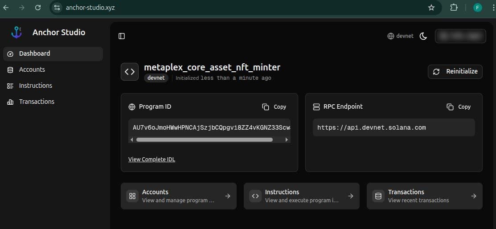Screen dimensions: 496x229
Task: Click the browser forward arrow
Action: (22, 8)
